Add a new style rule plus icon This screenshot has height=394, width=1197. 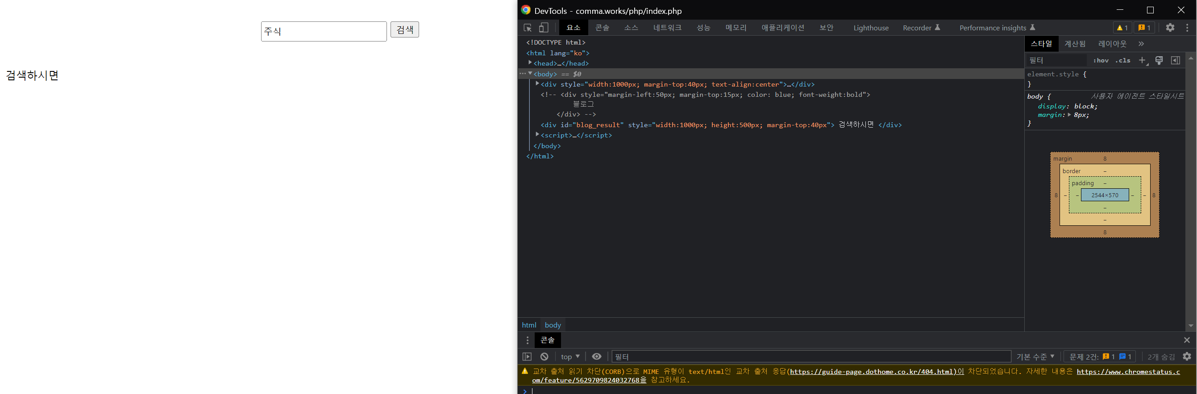click(1142, 60)
